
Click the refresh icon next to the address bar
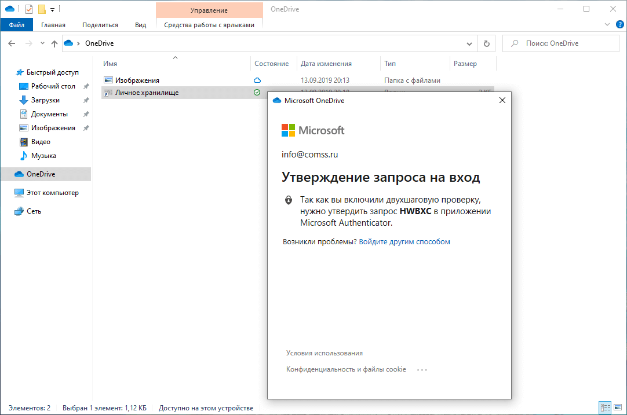486,43
